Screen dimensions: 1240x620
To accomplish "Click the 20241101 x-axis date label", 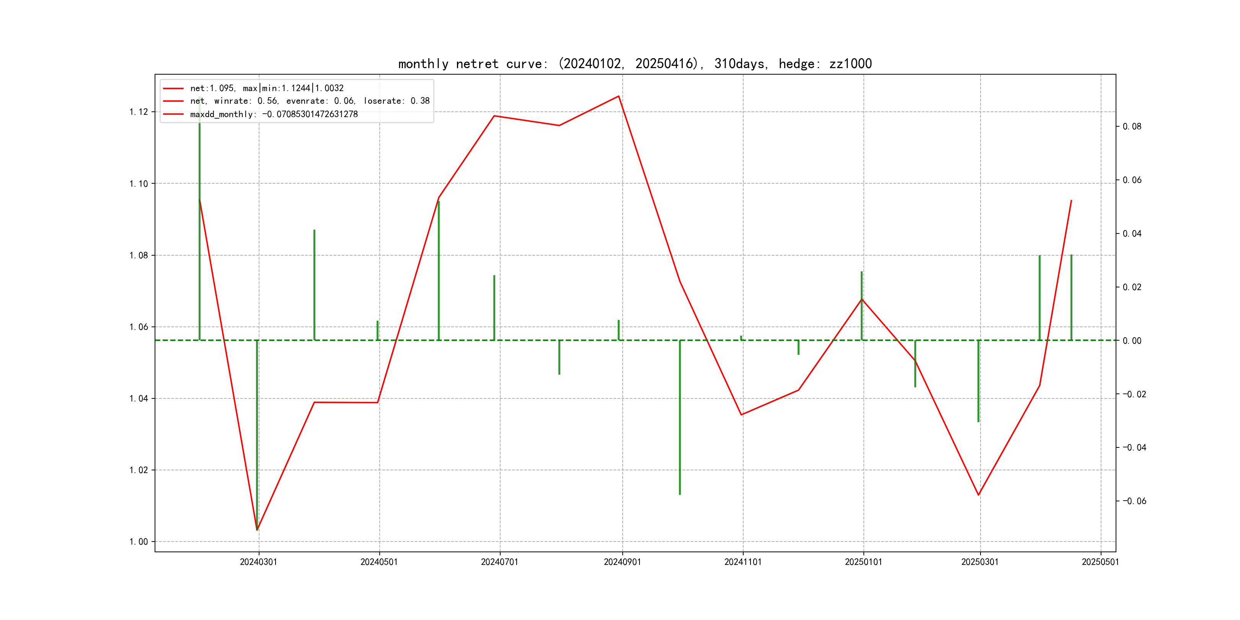I will [743, 562].
